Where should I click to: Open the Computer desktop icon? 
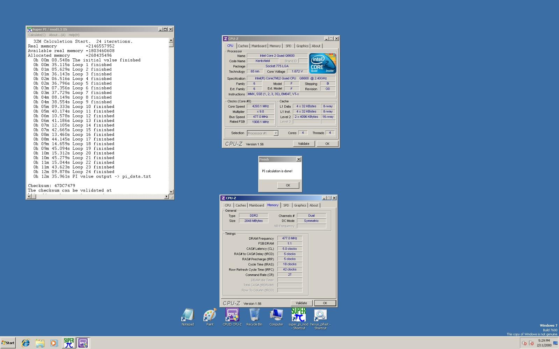[x=276, y=317]
